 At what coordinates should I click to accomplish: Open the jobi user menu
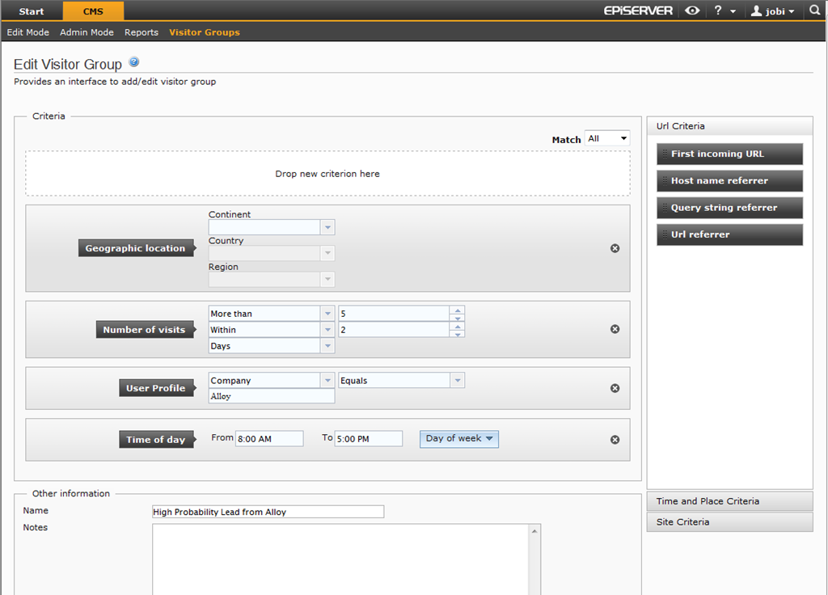coord(772,11)
